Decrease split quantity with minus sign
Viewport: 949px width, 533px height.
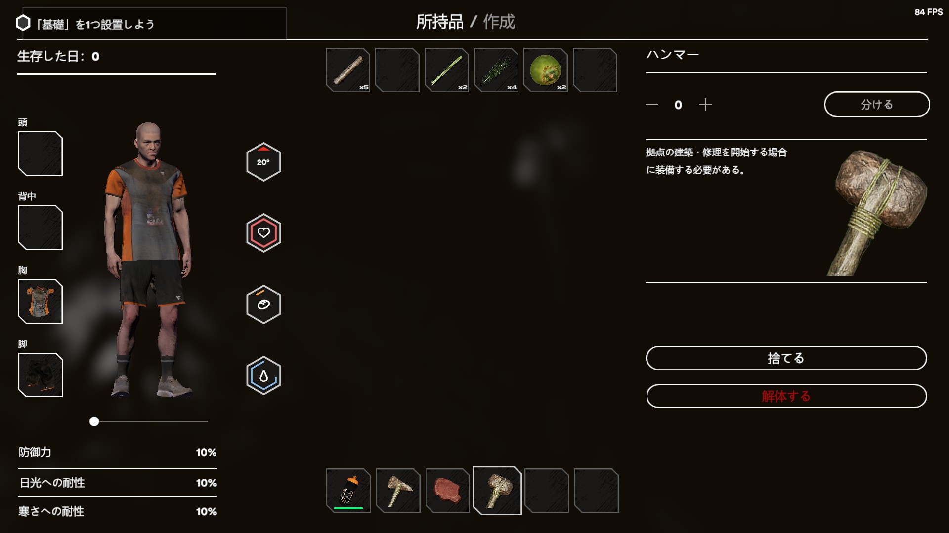pyautogui.click(x=651, y=105)
